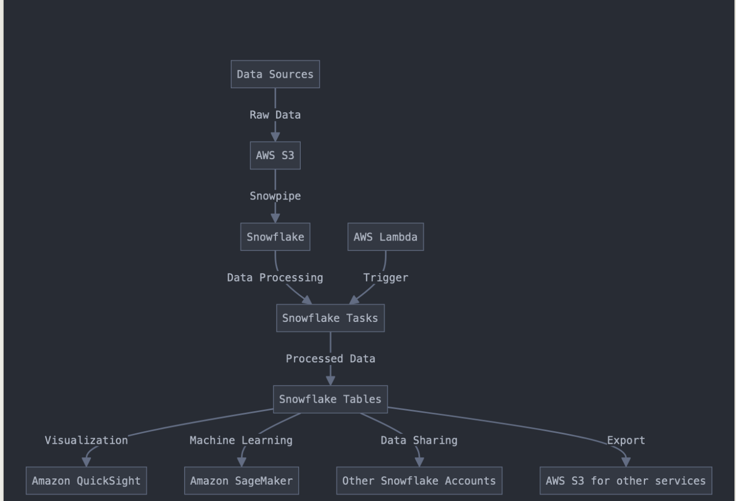The height and width of the screenshot is (501, 736).
Task: Select the Snowflake node
Action: click(275, 237)
